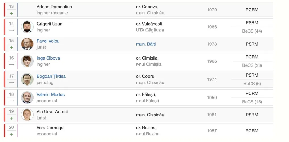Click the plus icon under number 15

tap(11, 48)
